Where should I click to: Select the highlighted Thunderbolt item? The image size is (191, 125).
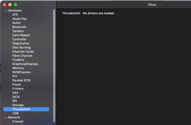26,109
